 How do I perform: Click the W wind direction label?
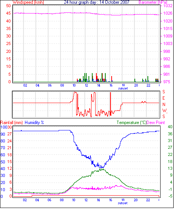(164, 111)
